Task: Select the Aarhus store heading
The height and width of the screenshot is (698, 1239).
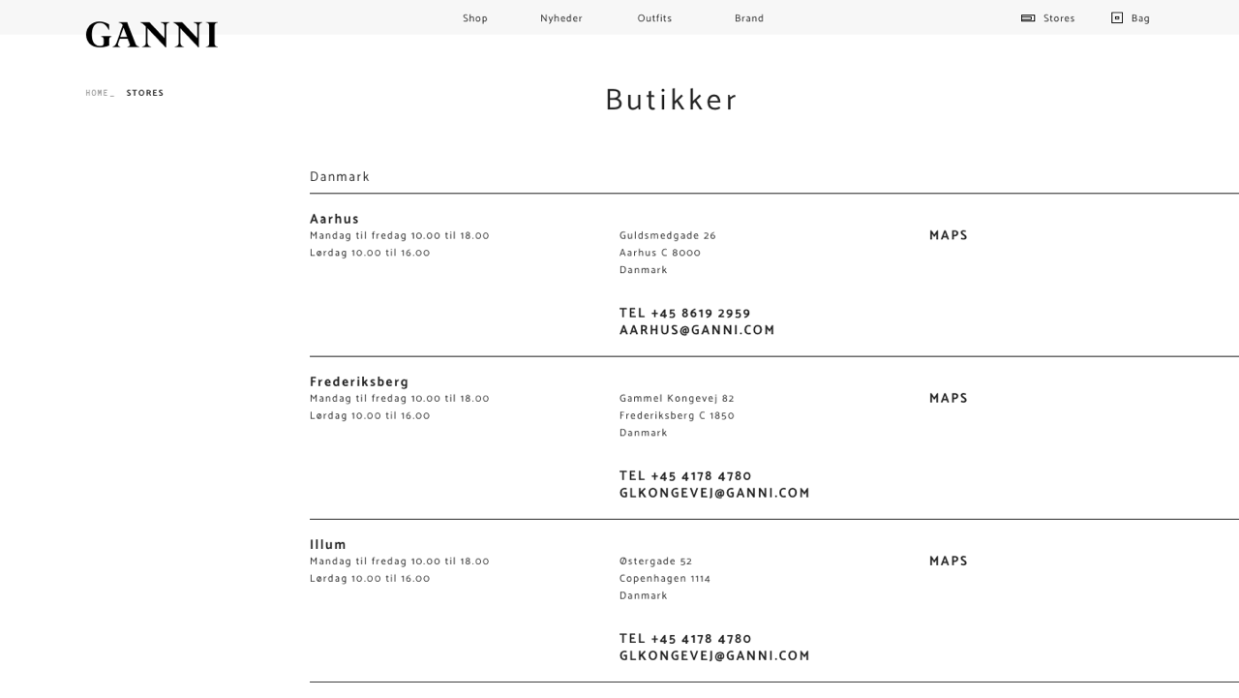Action: [x=334, y=219]
